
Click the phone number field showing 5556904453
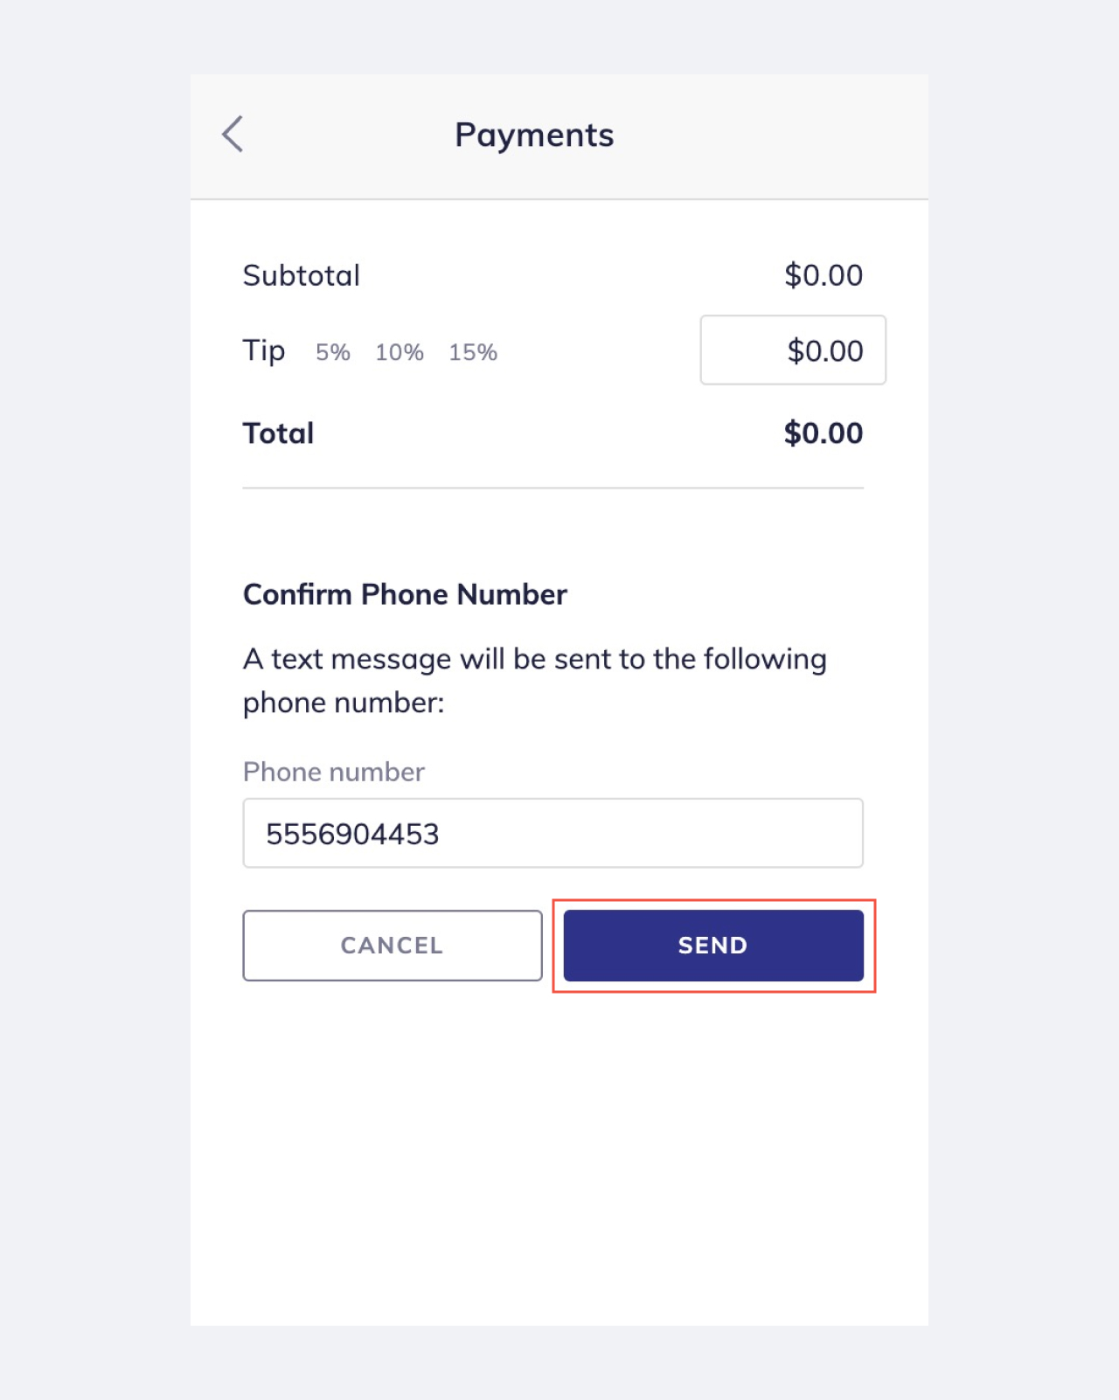pos(553,833)
